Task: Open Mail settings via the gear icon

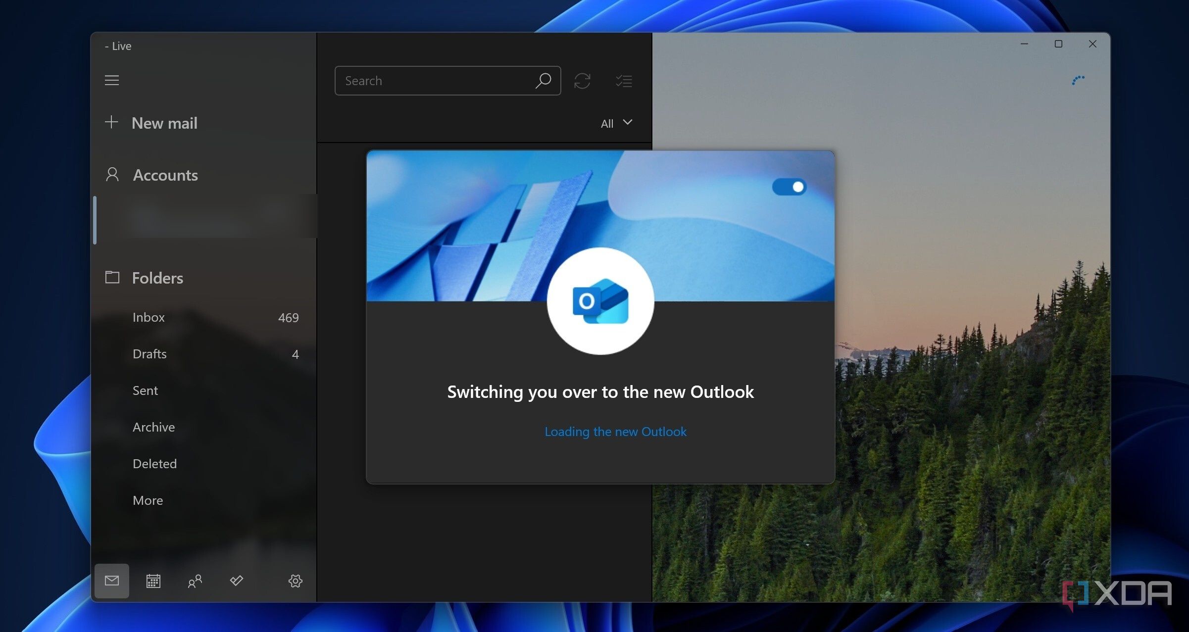Action: tap(295, 582)
